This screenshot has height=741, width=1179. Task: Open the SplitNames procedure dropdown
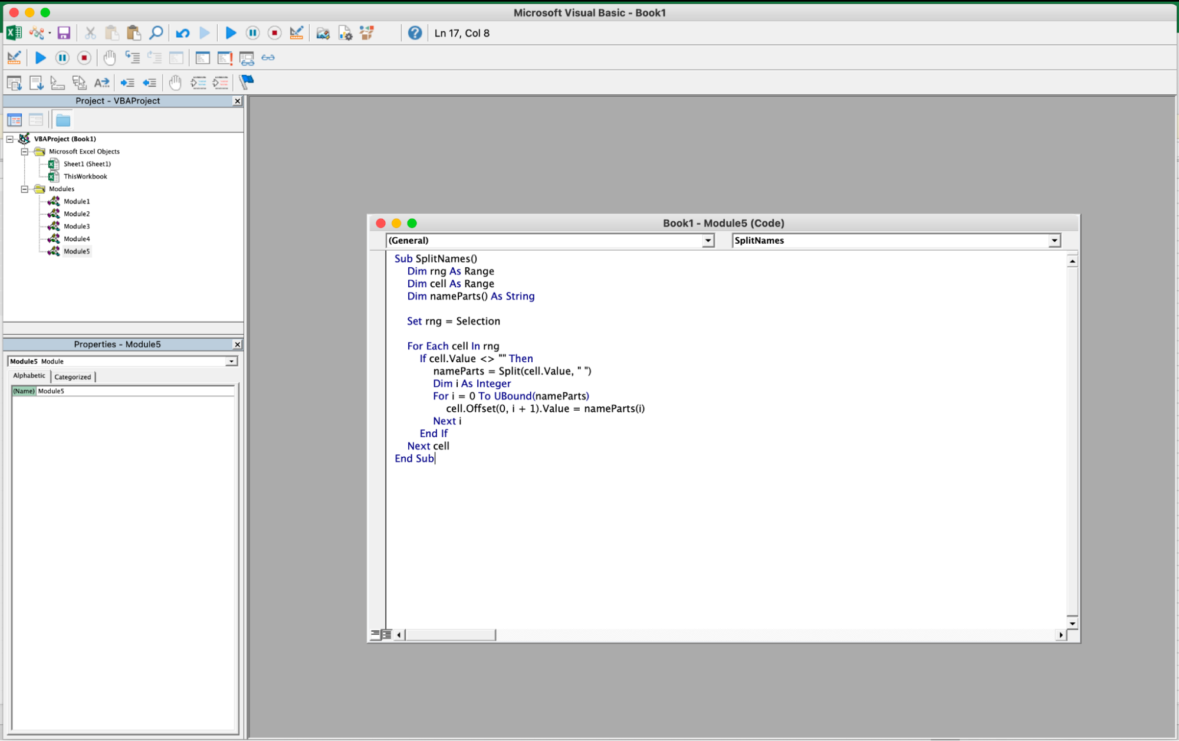coord(1053,240)
